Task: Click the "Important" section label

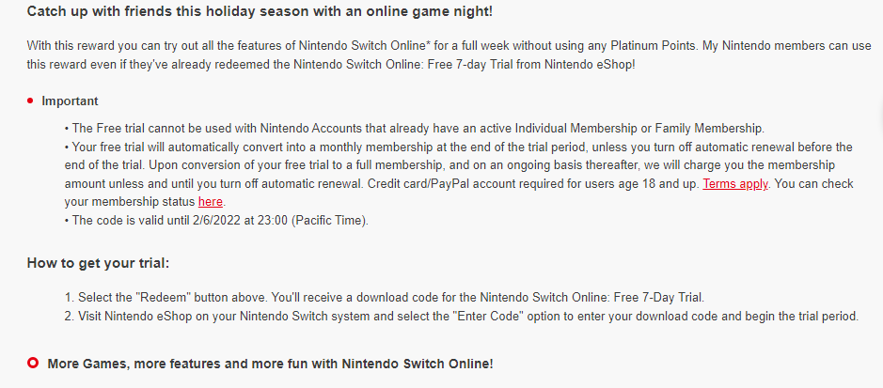Action: (x=70, y=101)
